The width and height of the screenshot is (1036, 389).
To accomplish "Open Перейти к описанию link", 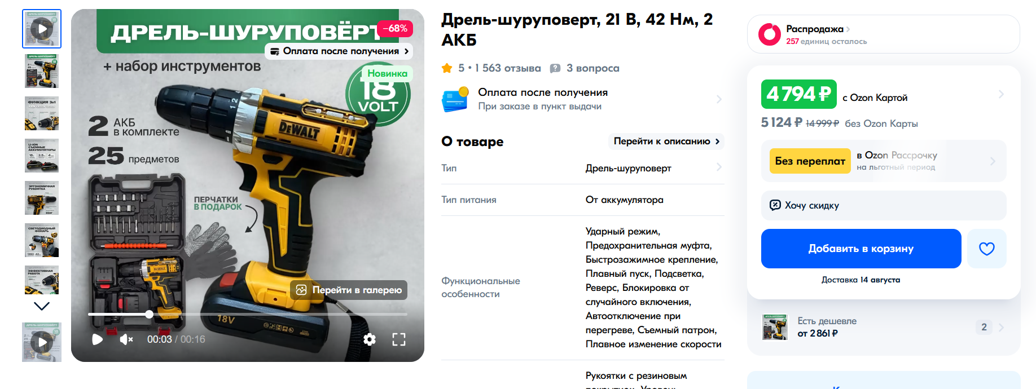I will pos(666,142).
